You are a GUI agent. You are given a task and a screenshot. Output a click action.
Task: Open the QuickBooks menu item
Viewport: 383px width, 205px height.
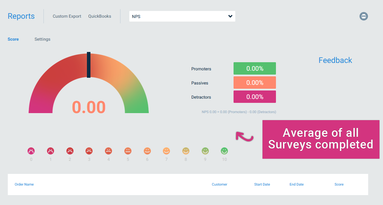(99, 16)
